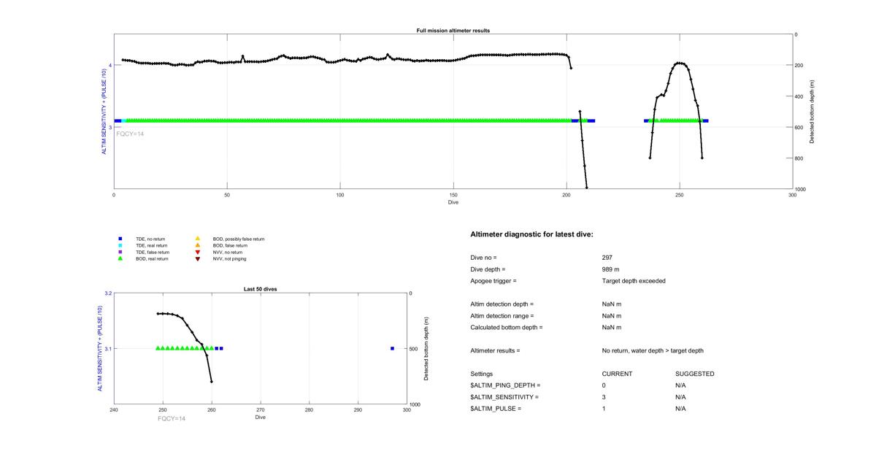876x454 pixels.
Task: Click the '$ALTIM_PULSE =' setting label
Action: (x=496, y=409)
